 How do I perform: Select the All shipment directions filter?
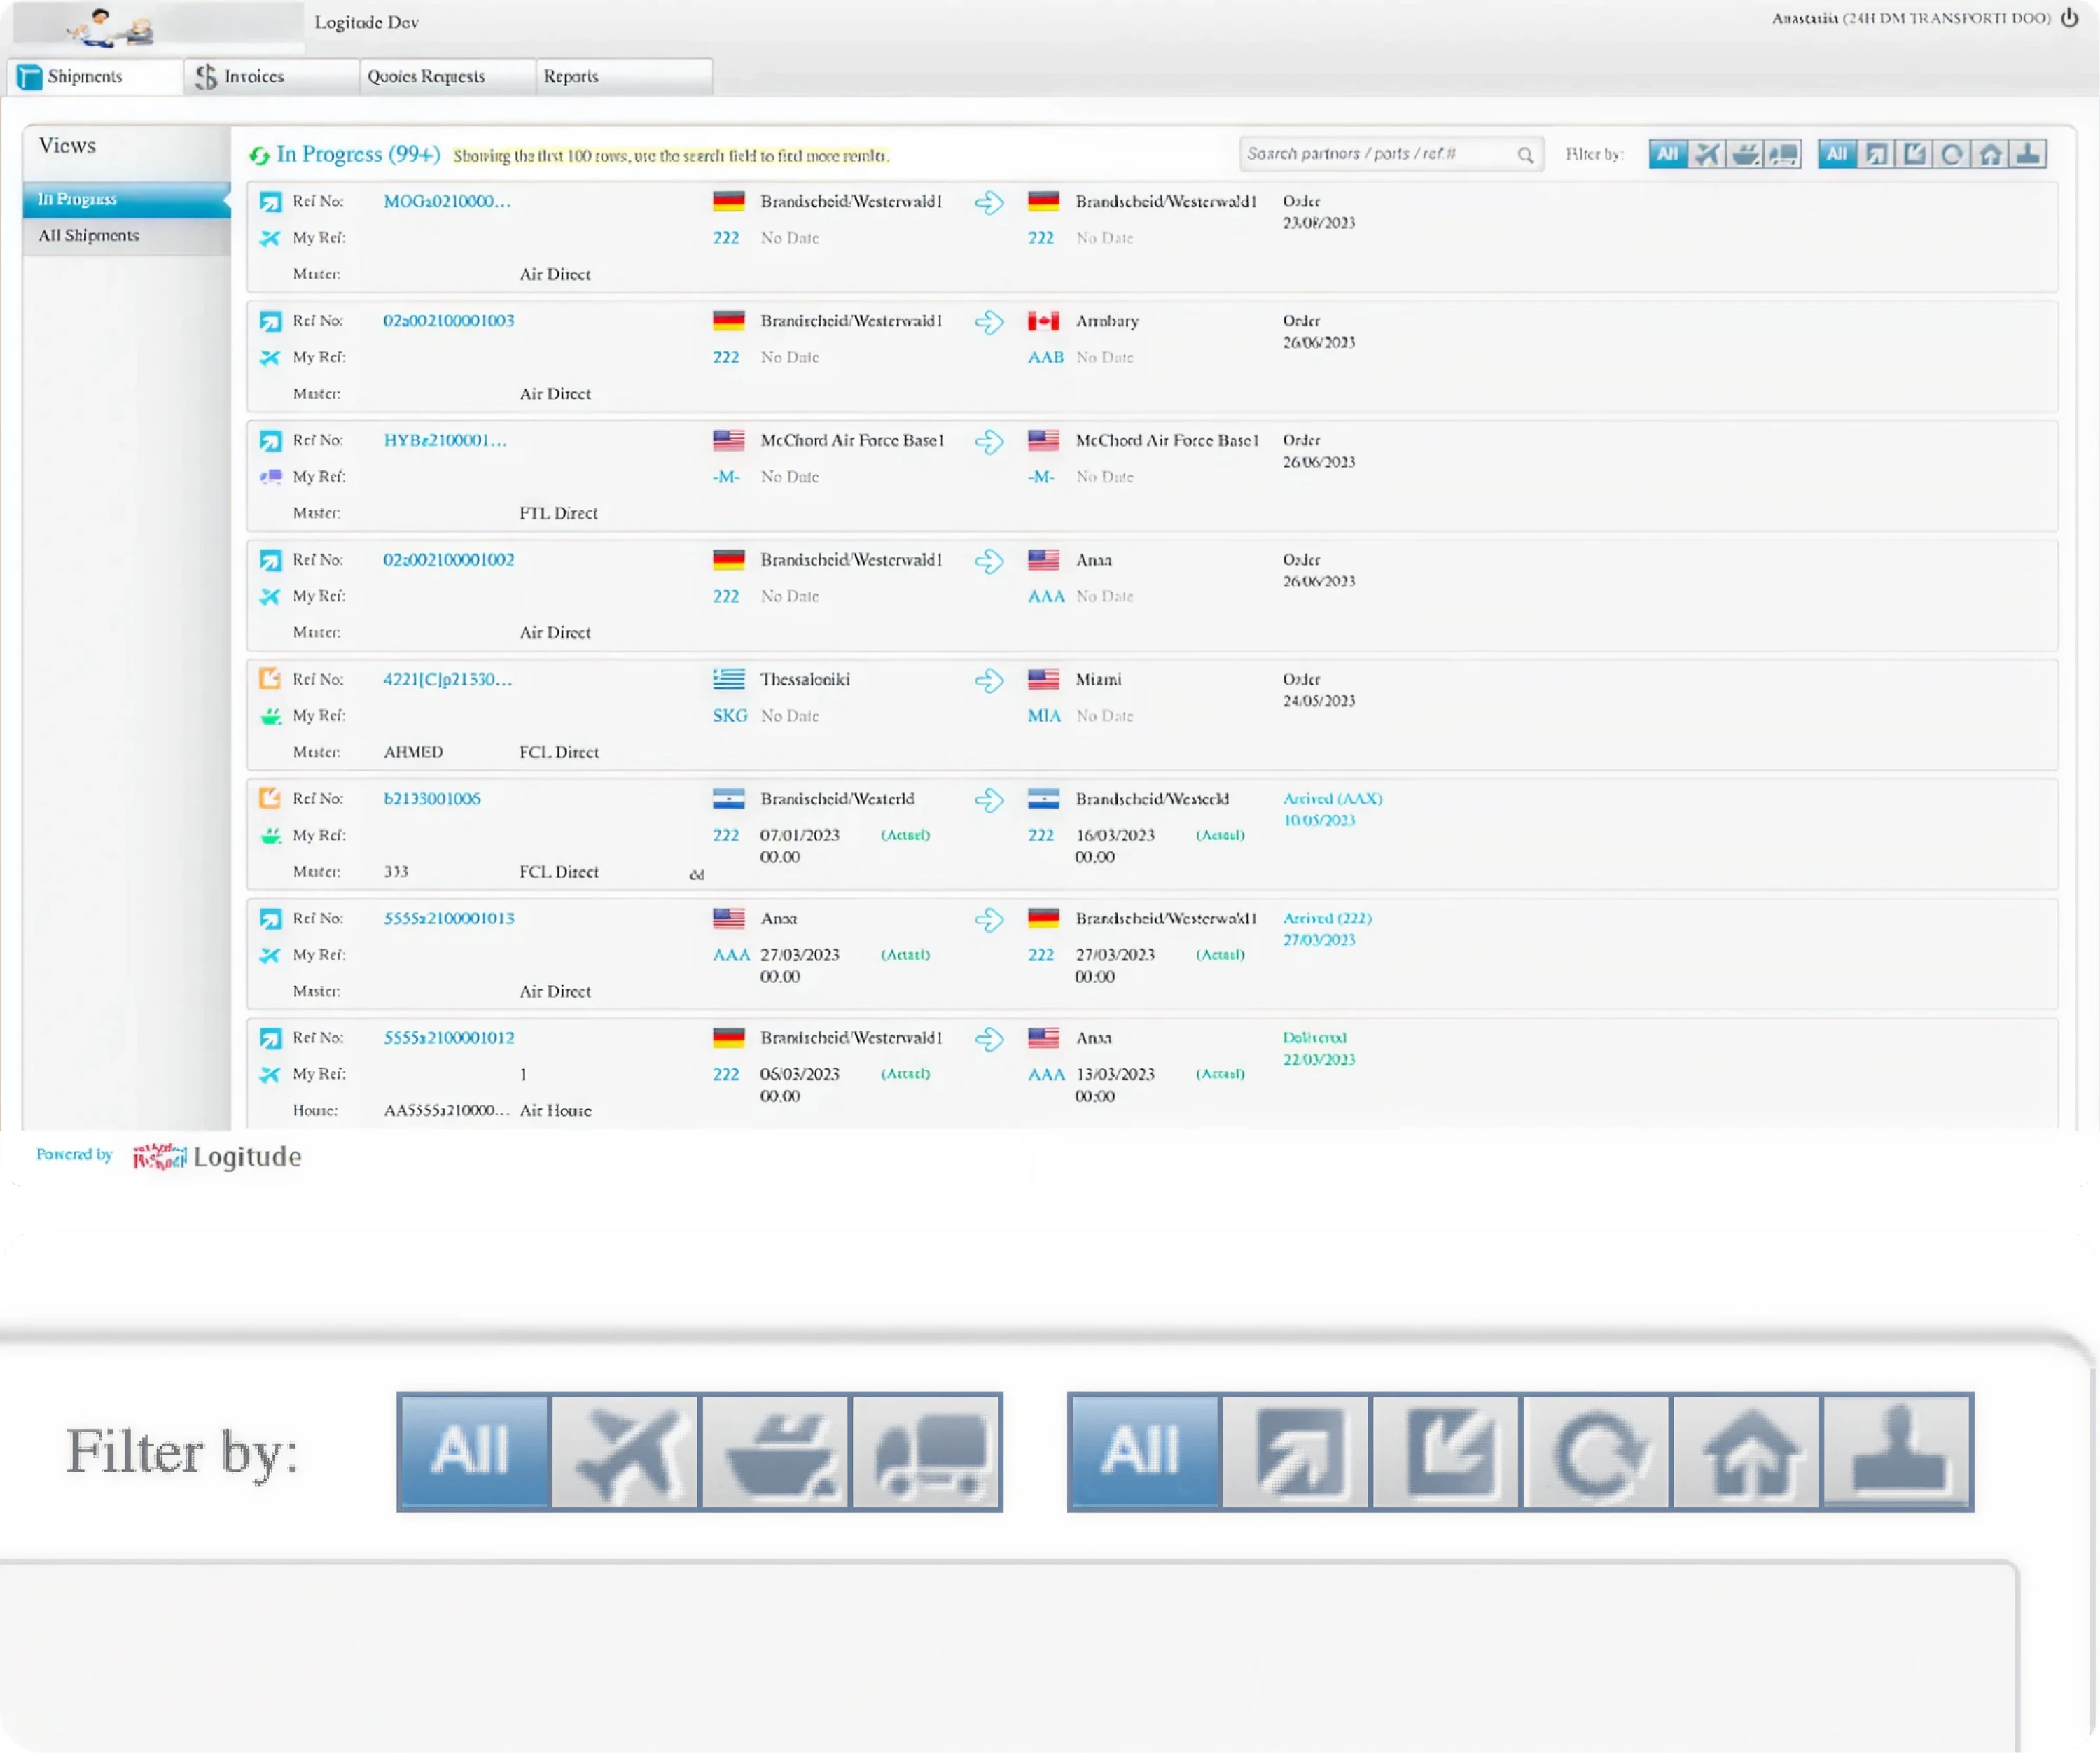[x=1836, y=154]
